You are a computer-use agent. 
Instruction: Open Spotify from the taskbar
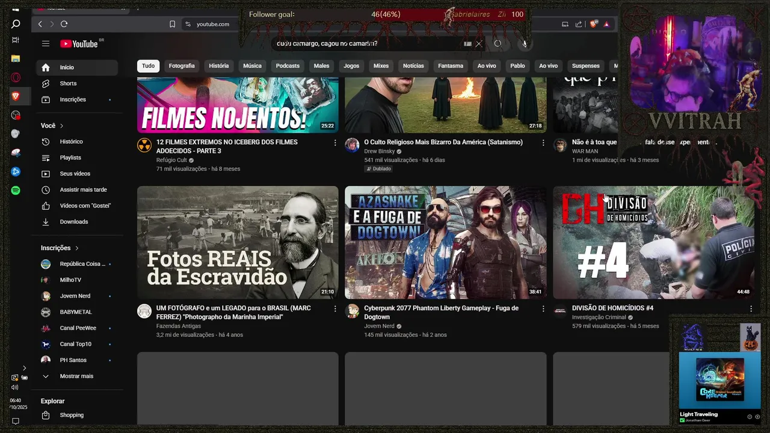16,190
